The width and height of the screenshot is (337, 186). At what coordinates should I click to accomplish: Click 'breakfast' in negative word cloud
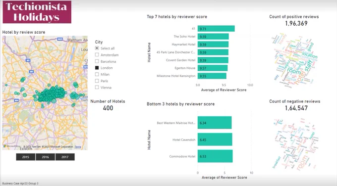pos(277,162)
